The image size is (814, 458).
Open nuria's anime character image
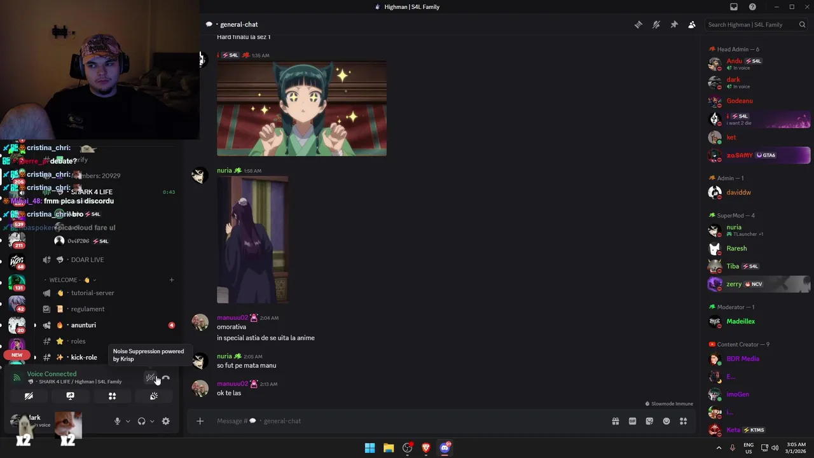252,240
